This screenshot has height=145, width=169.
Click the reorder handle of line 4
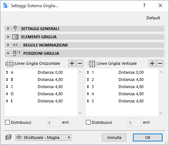[88, 94]
